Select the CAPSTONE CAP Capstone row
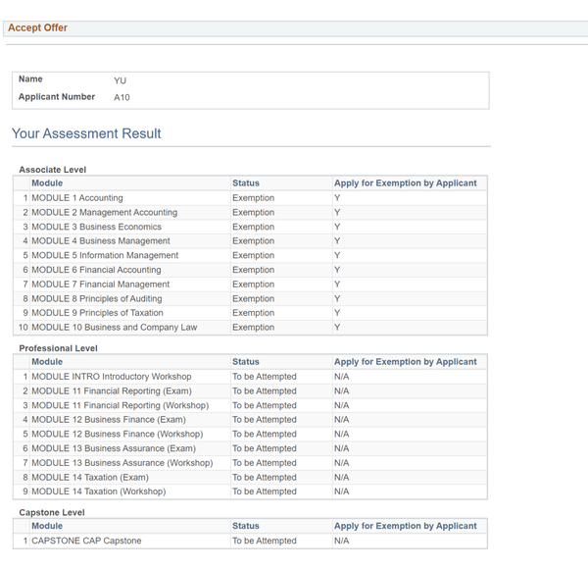 pos(86,541)
